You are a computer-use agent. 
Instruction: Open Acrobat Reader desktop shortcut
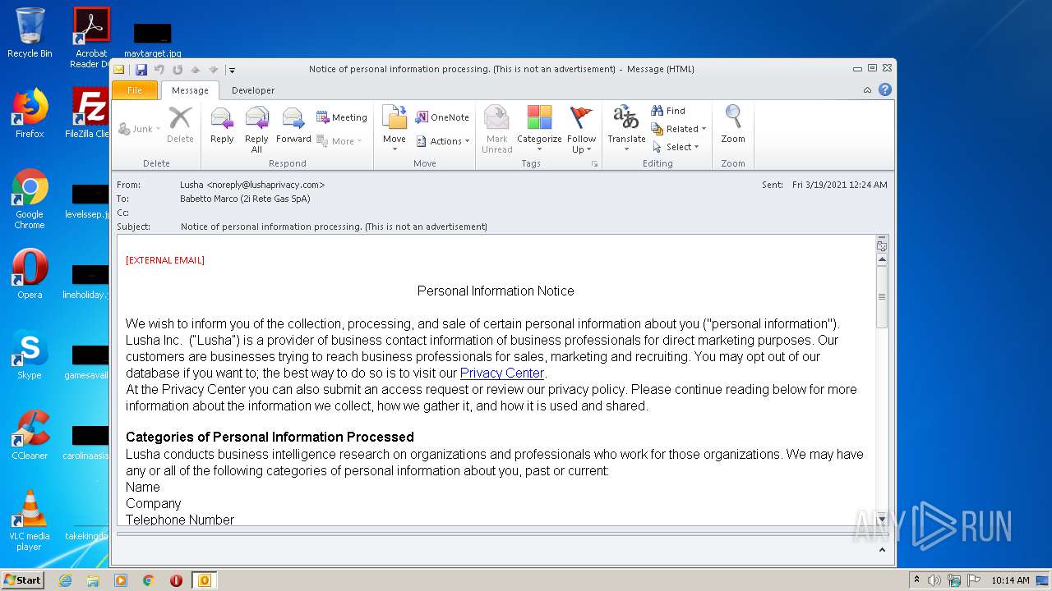91,37
